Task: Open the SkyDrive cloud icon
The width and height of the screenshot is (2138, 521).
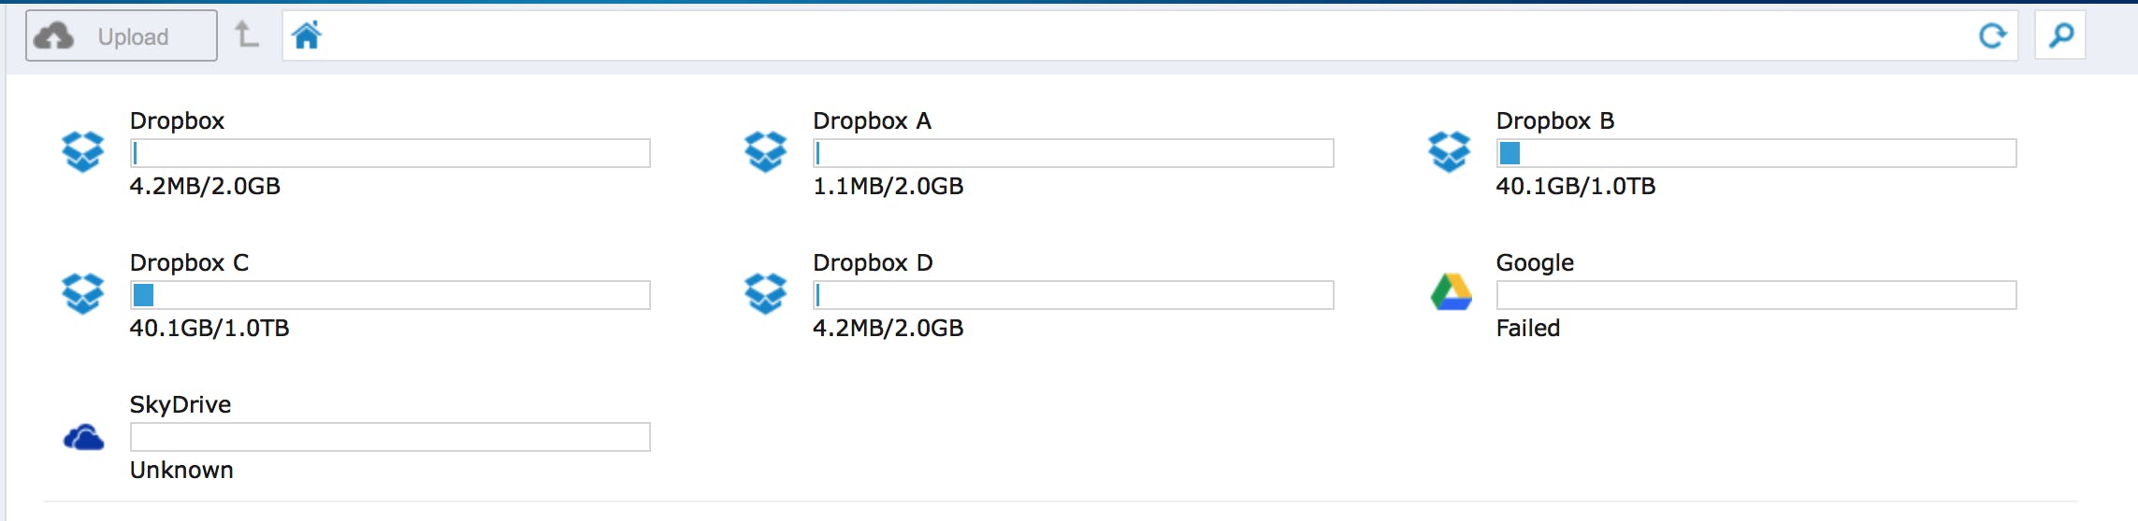Action: point(83,437)
